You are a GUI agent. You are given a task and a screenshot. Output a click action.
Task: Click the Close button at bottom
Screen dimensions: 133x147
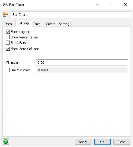point(122,142)
